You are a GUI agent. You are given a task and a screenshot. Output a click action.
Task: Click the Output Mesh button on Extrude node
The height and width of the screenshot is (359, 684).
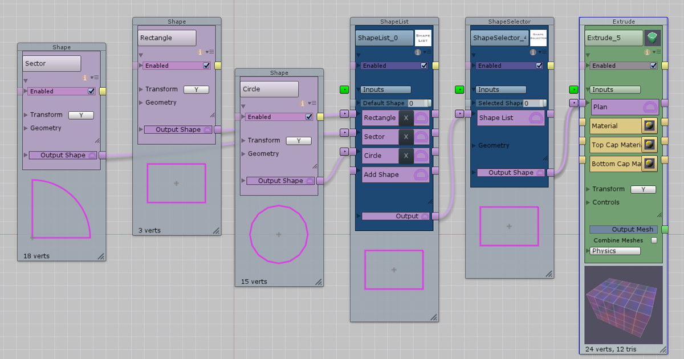(x=623, y=229)
